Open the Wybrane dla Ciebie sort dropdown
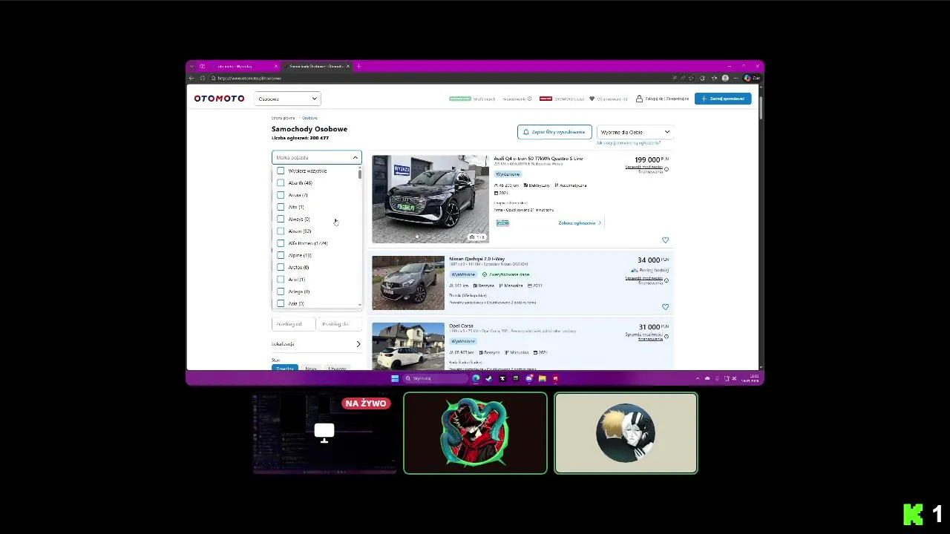 635,132
